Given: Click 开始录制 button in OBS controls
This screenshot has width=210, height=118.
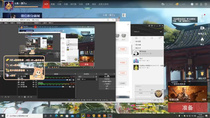Looking at the screenshot, I should [x=107, y=79].
